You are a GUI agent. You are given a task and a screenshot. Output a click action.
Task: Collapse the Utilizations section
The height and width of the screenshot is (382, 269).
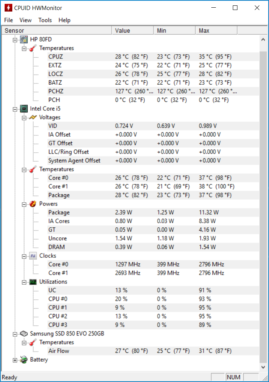click(24, 282)
